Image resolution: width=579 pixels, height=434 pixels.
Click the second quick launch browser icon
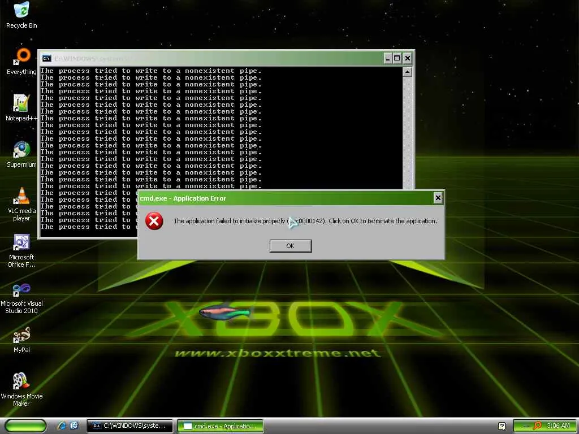pyautogui.click(x=74, y=426)
